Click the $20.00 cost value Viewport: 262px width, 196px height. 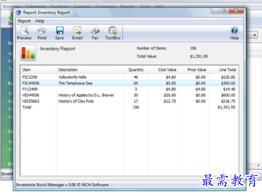tap(170, 95)
